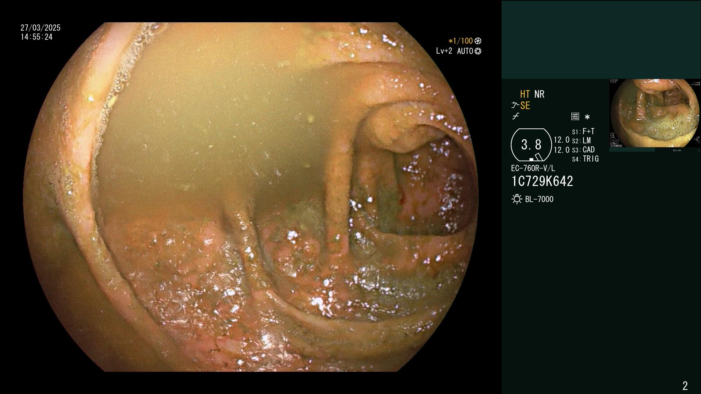The width and height of the screenshot is (701, 394).
Task: Click the S4: TRIG switch assignment
Action: (x=585, y=159)
